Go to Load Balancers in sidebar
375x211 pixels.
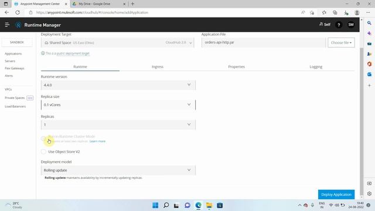(x=15, y=107)
